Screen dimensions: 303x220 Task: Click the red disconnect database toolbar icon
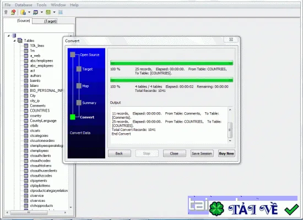click(x=13, y=12)
